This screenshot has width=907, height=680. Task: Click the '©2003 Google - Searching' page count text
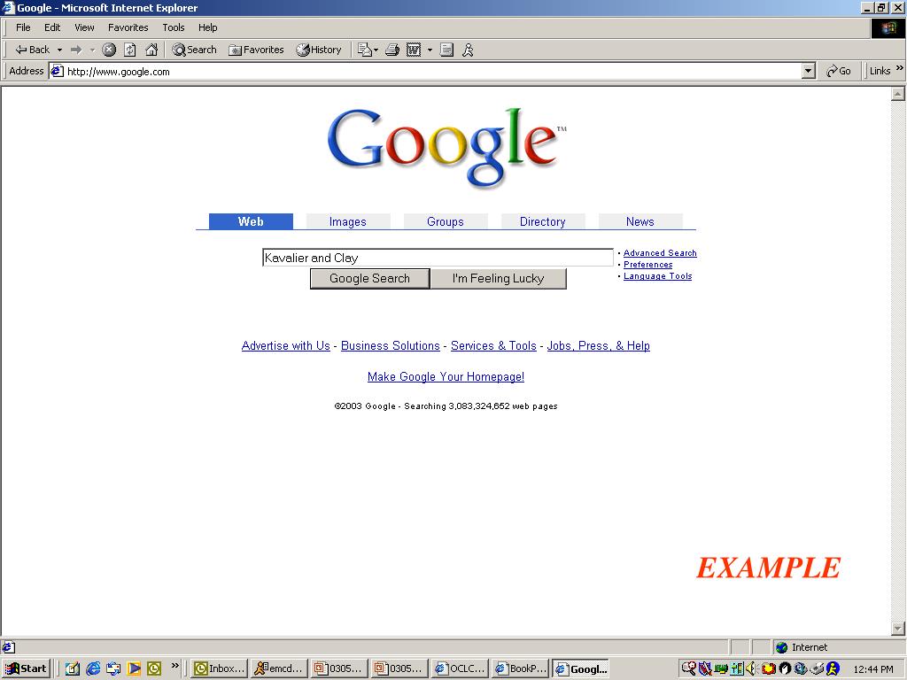(x=446, y=406)
